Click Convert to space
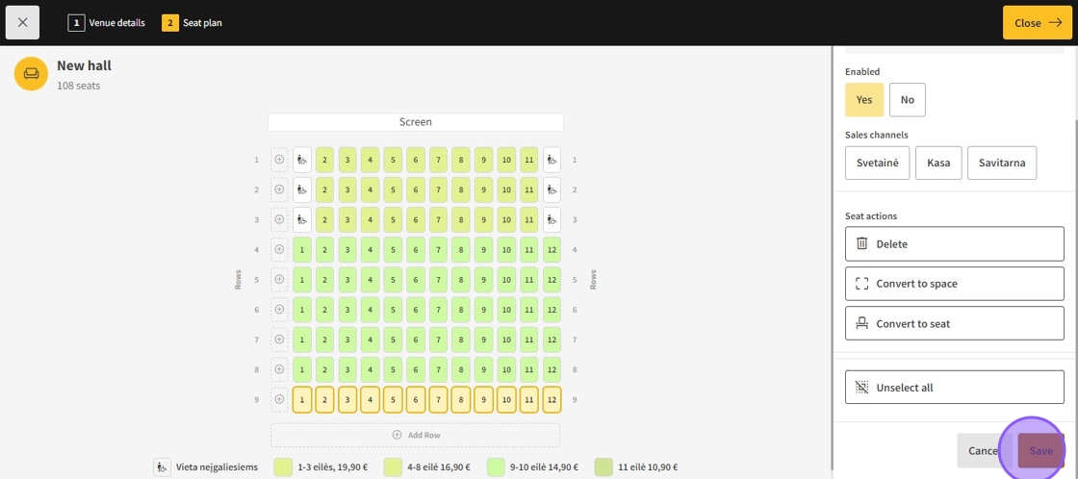 pyautogui.click(x=954, y=284)
